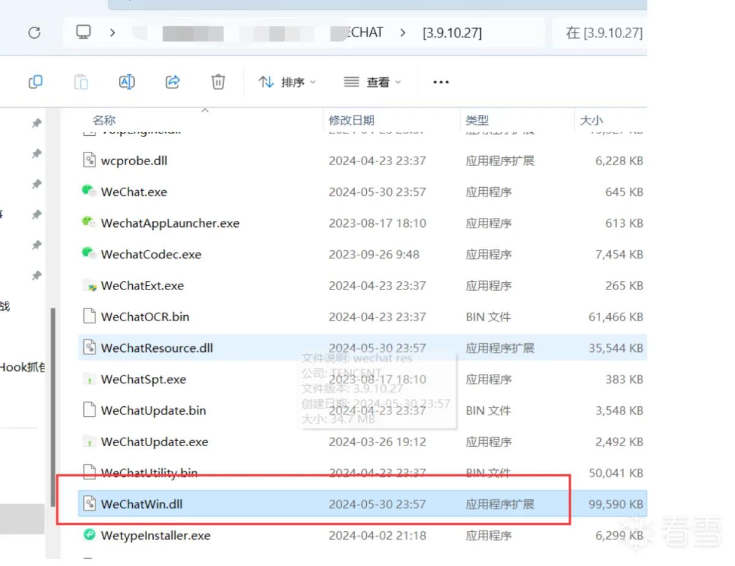Click the This PC monitor icon
The width and height of the screenshot is (735, 566).
84,32
